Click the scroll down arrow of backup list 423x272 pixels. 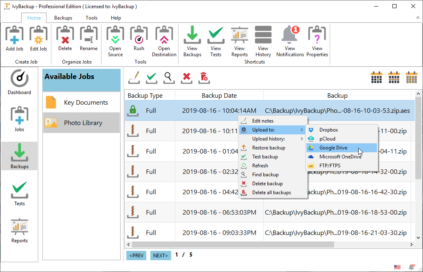point(418,237)
